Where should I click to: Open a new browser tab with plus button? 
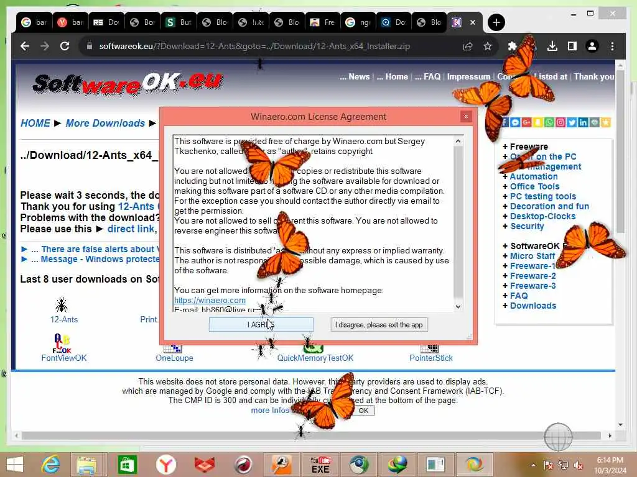pos(496,22)
